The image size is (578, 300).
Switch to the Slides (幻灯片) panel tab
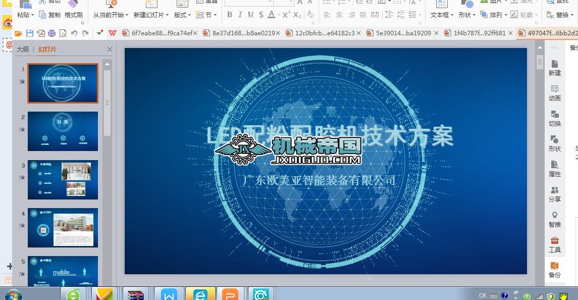[47, 49]
